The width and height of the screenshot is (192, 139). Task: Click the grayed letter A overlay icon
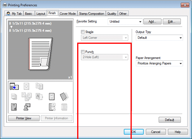click(39, 96)
